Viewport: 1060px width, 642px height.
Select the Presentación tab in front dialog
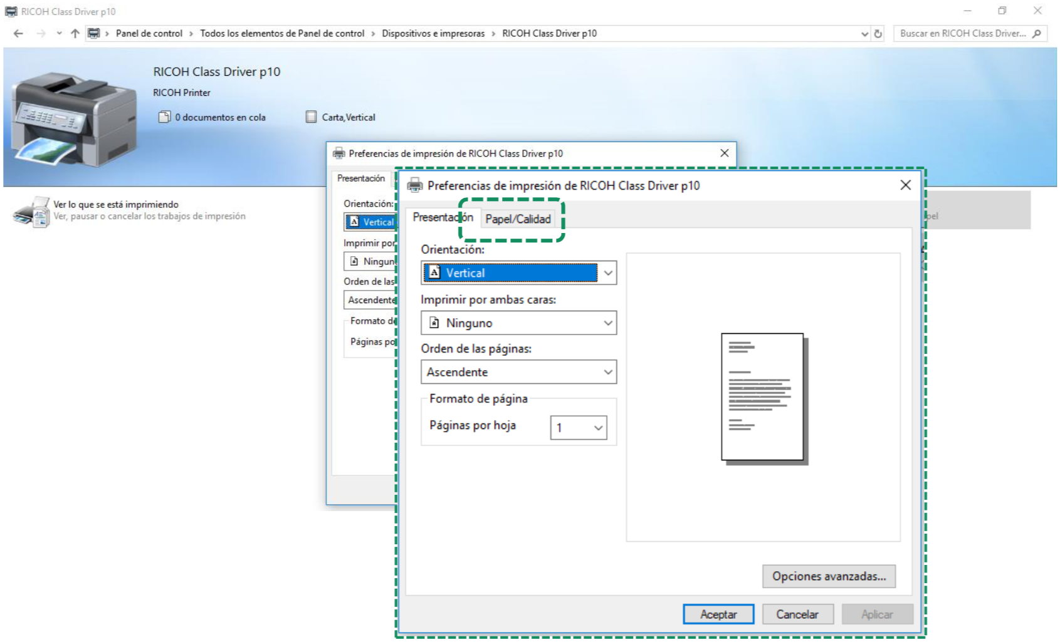tap(443, 217)
